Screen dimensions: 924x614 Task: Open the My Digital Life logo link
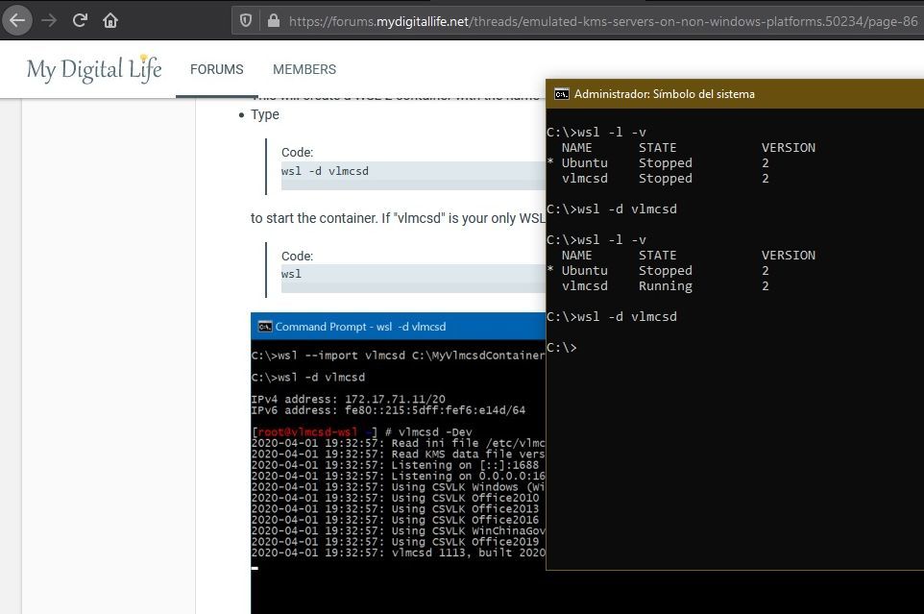tap(94, 69)
